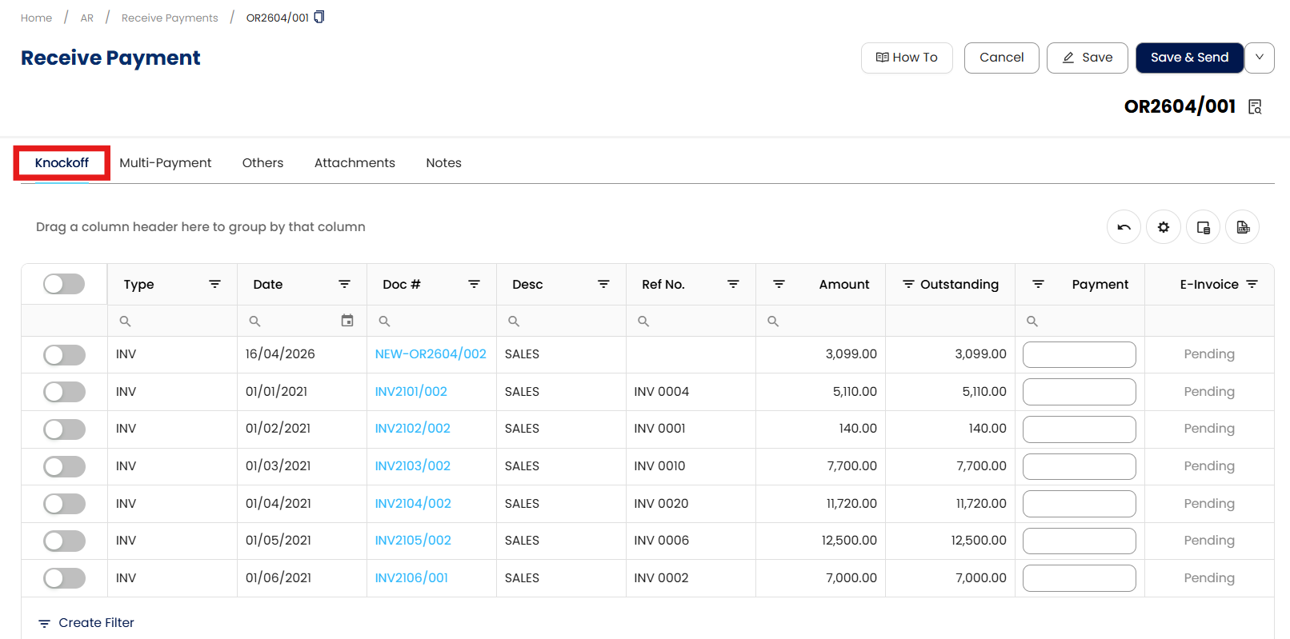Click the undo arrow icon in grid toolbar
The width and height of the screenshot is (1290, 639).
[x=1124, y=227]
